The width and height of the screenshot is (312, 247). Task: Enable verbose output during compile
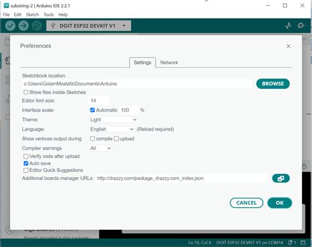[x=92, y=138]
